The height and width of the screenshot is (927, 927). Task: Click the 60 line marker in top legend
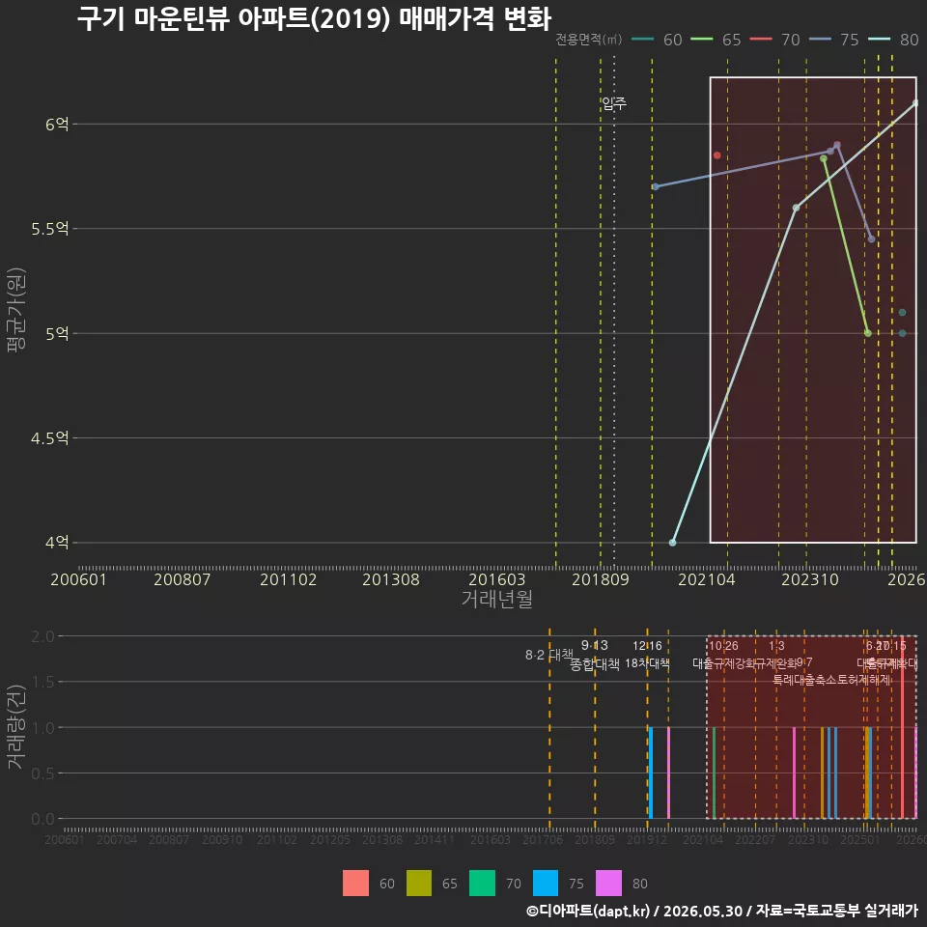tap(643, 40)
